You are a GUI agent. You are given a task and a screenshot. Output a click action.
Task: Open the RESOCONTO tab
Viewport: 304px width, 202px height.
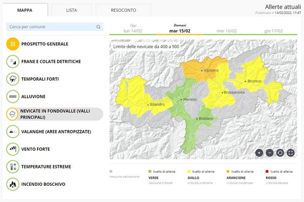(123, 10)
